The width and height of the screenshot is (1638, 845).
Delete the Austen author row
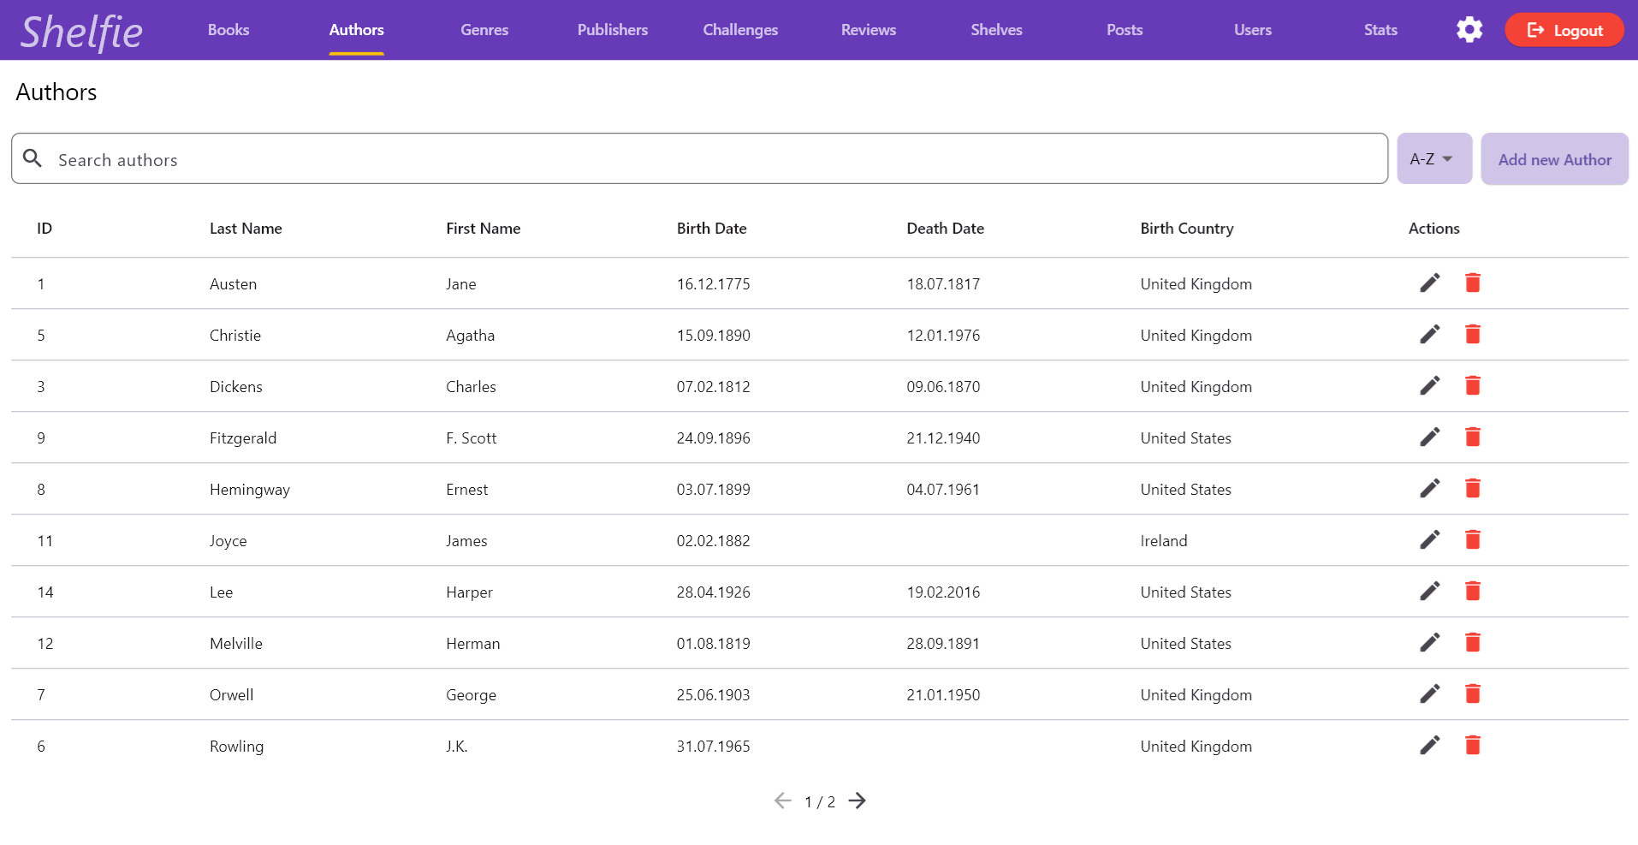1473,283
